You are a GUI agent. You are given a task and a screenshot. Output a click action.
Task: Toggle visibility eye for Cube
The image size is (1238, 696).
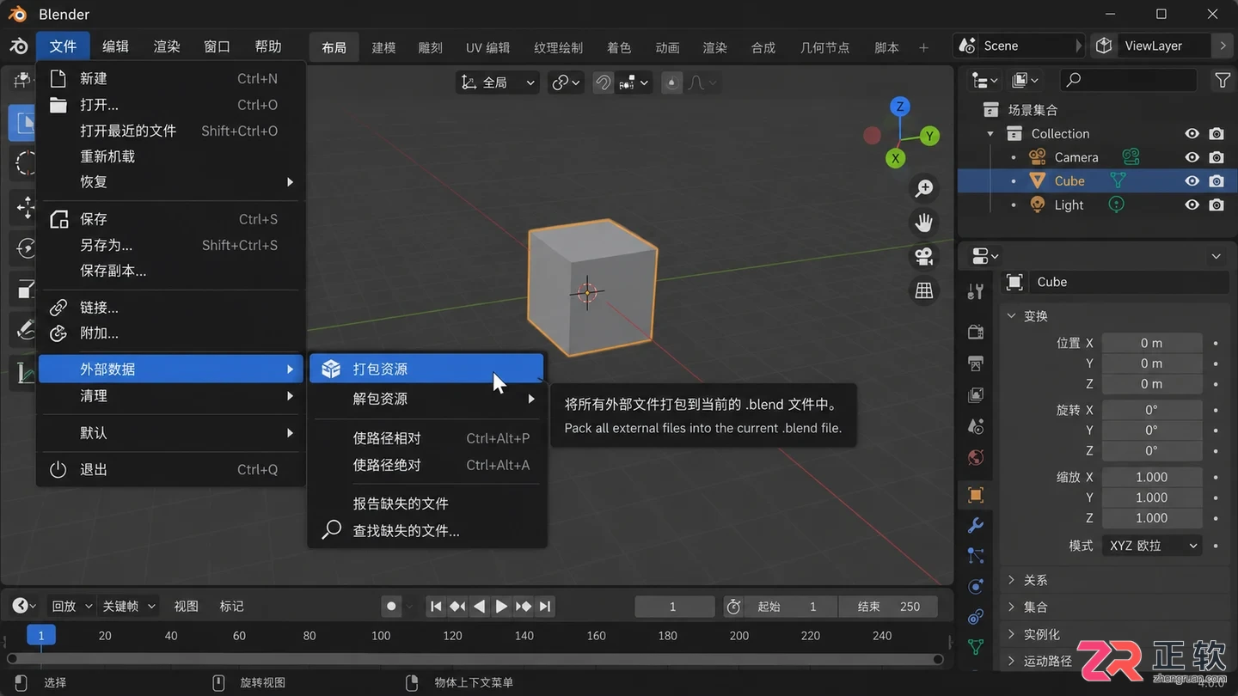click(1192, 180)
